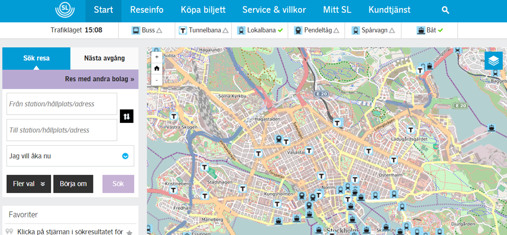Click the Trafikläget 15:08 label

click(x=76, y=31)
